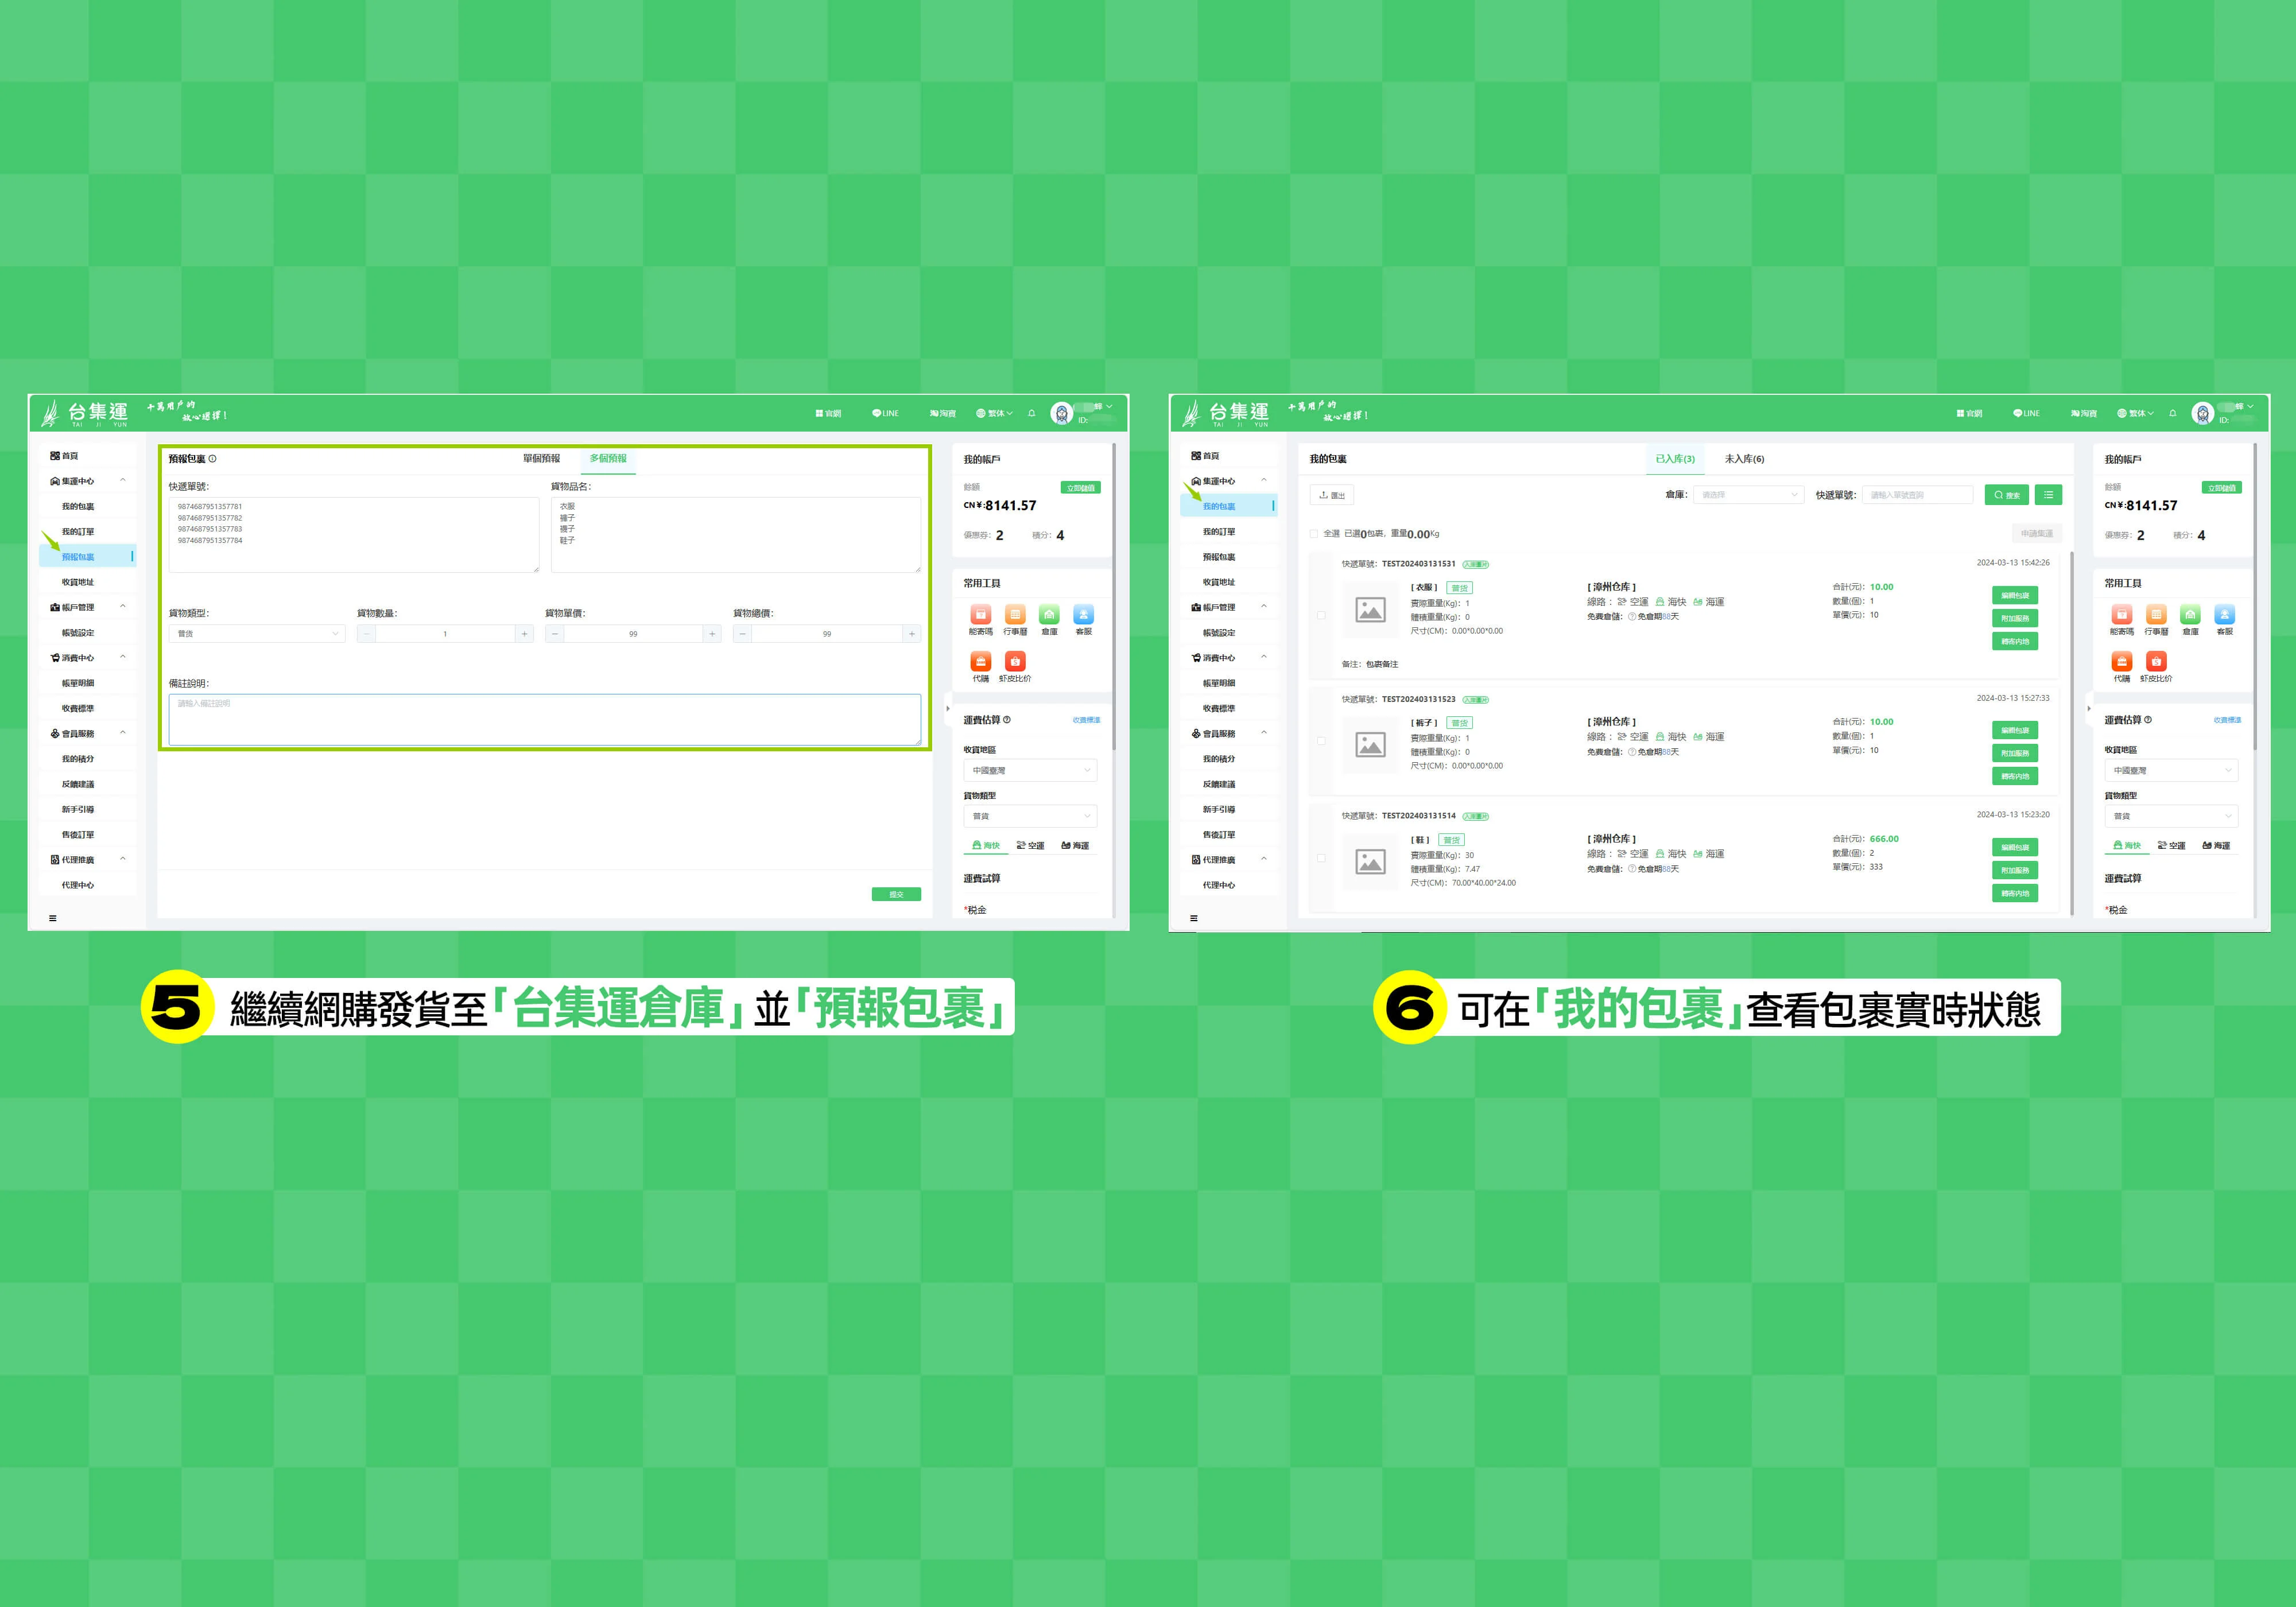The width and height of the screenshot is (2296, 1607).
Task: Click LINE link in right screenshot header
Action: [2026, 413]
